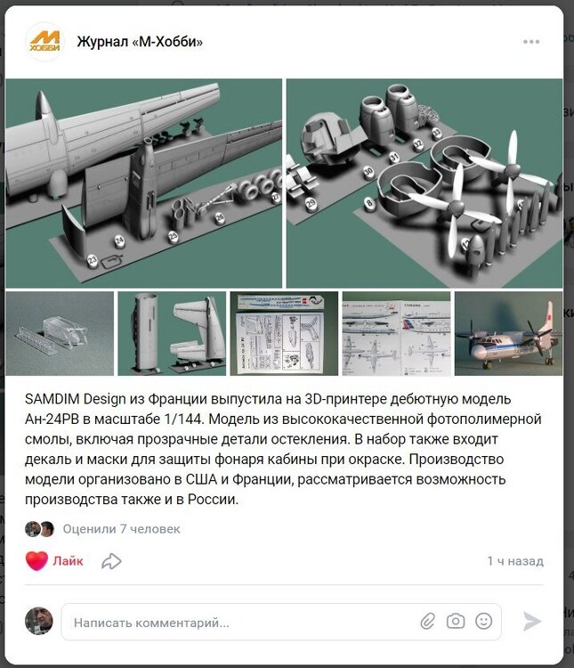
Task: Open the finished An-24 model photo
Action: (x=509, y=334)
